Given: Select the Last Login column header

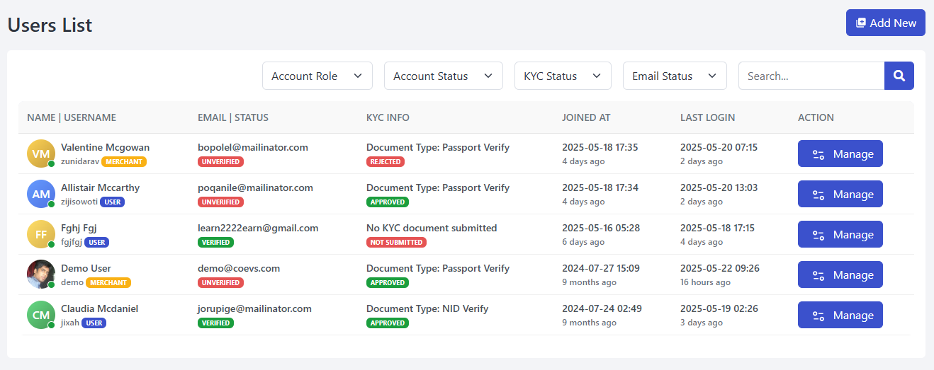Looking at the screenshot, I should tap(707, 117).
